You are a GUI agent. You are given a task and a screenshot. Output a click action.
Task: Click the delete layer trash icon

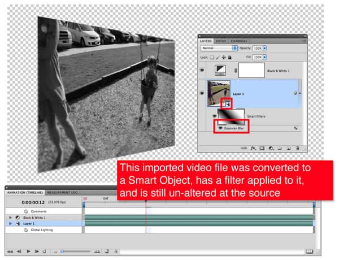click(299, 148)
